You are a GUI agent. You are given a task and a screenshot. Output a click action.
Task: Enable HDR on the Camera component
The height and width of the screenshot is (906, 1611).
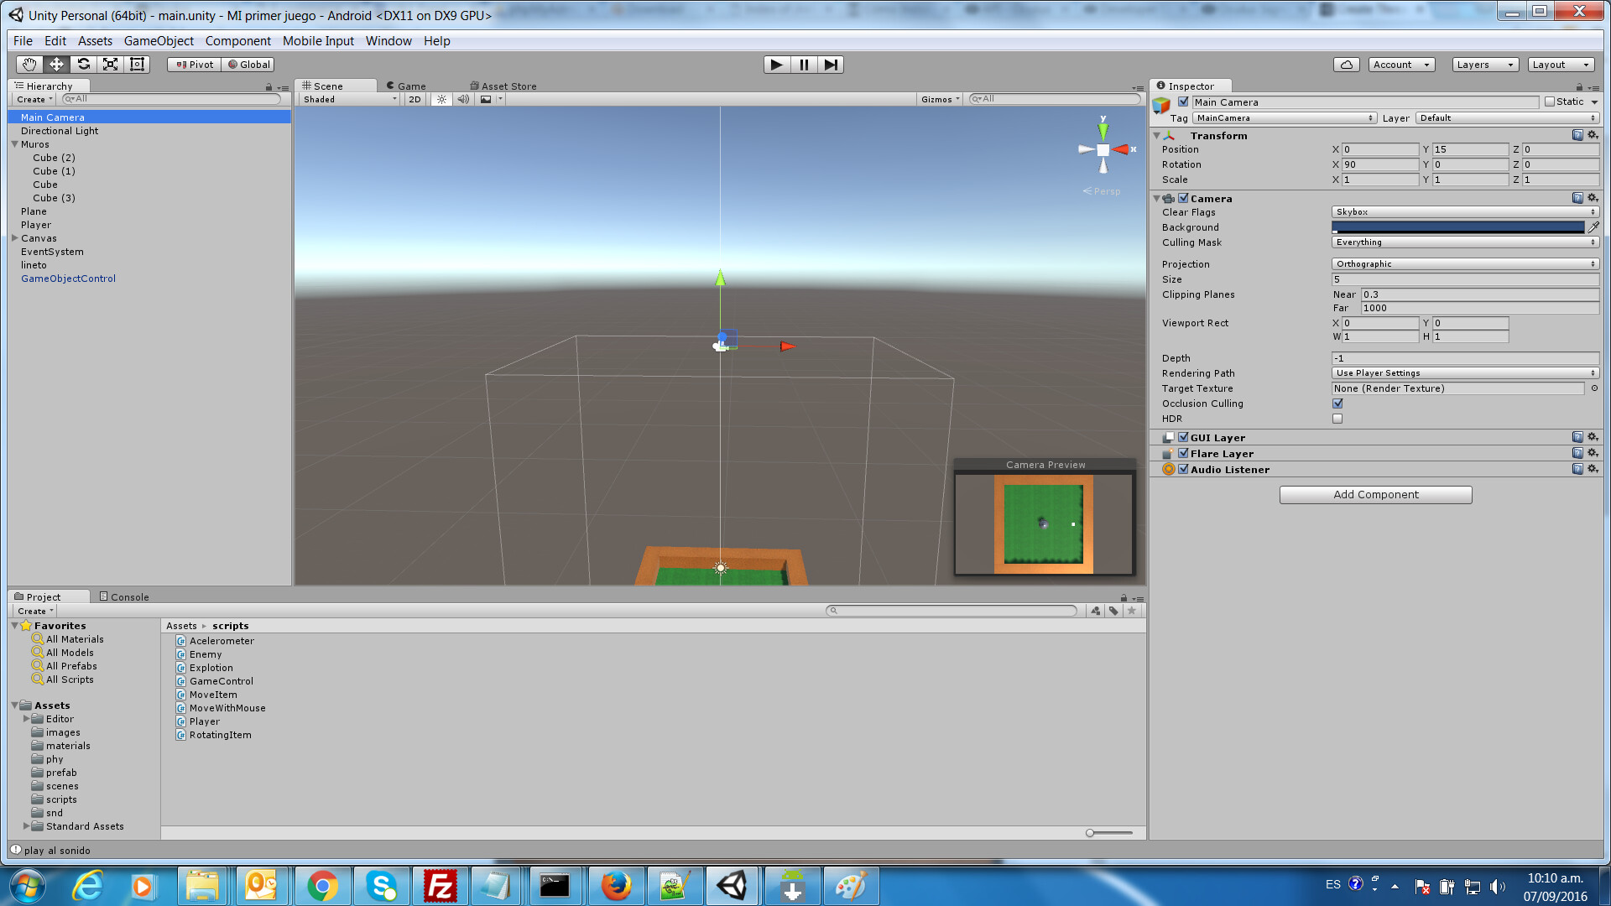[1337, 418]
